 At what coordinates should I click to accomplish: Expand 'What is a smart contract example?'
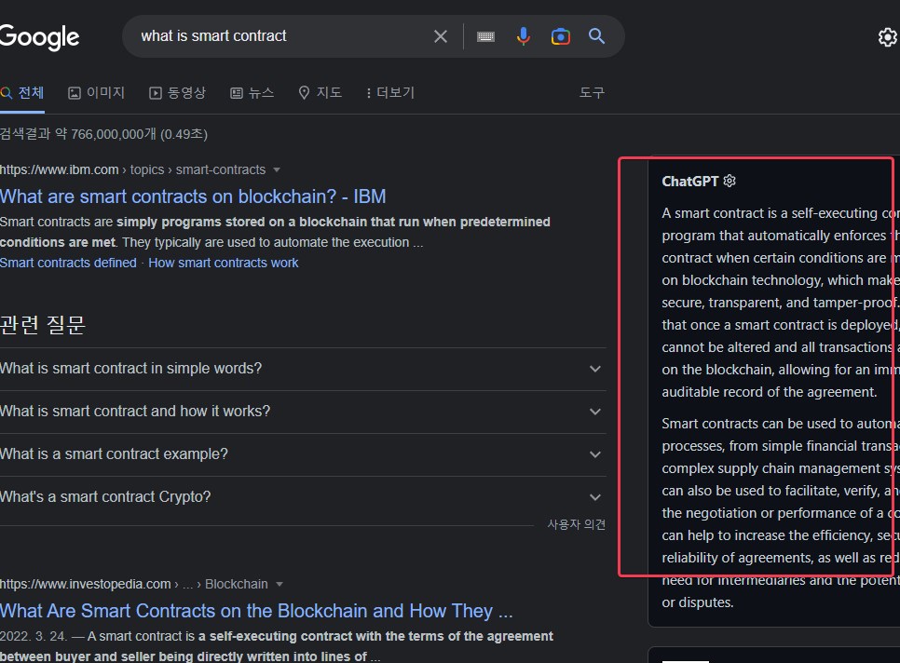303,454
